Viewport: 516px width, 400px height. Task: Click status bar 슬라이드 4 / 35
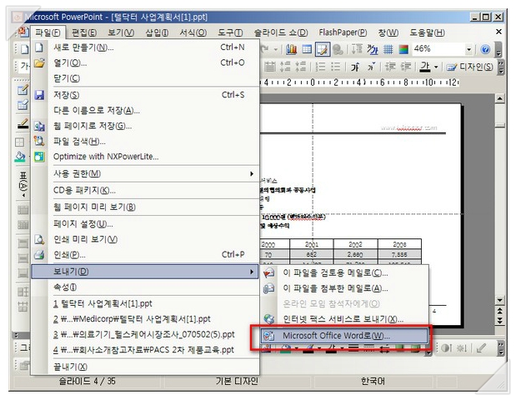point(87,382)
